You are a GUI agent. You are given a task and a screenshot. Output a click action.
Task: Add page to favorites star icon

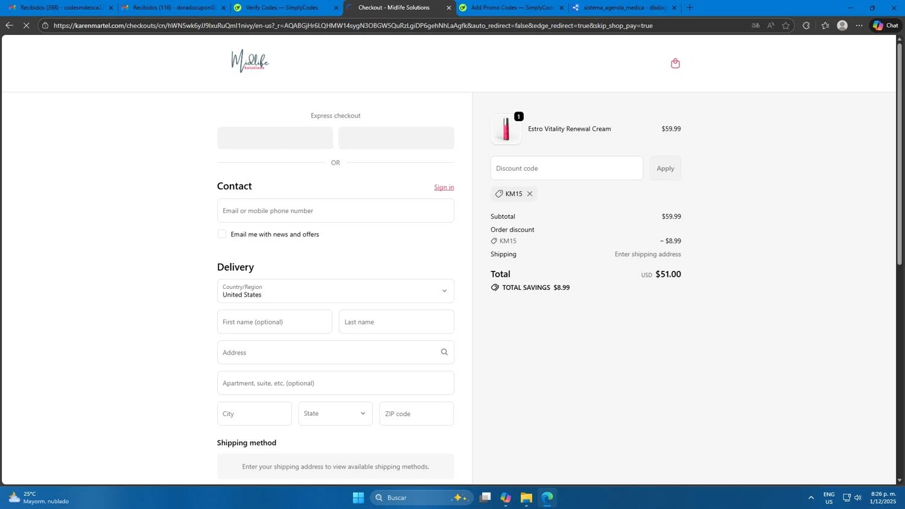786,25
